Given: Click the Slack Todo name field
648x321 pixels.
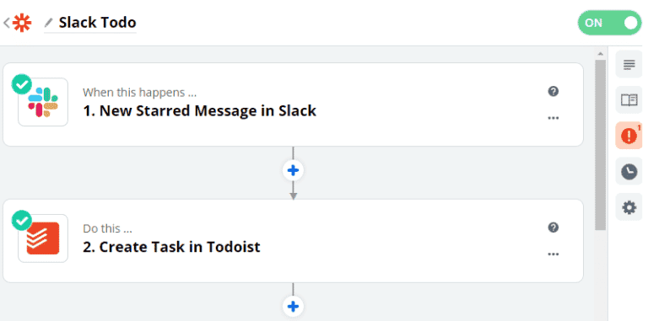Looking at the screenshot, I should (x=97, y=23).
